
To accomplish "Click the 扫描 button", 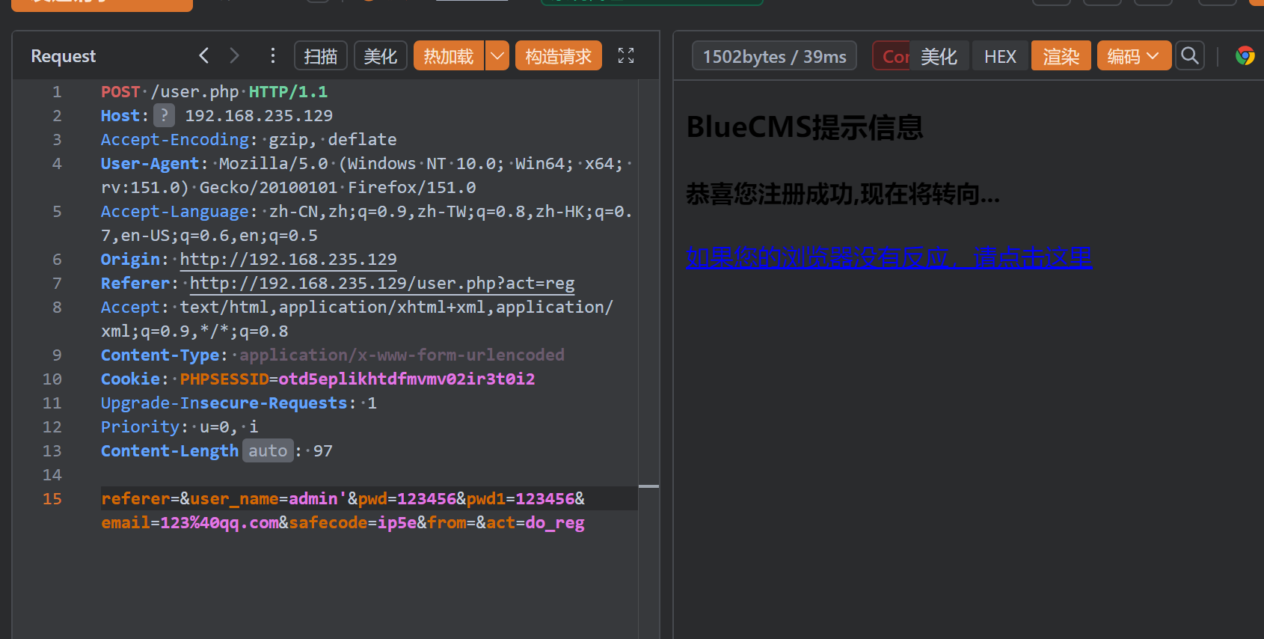I will (321, 55).
